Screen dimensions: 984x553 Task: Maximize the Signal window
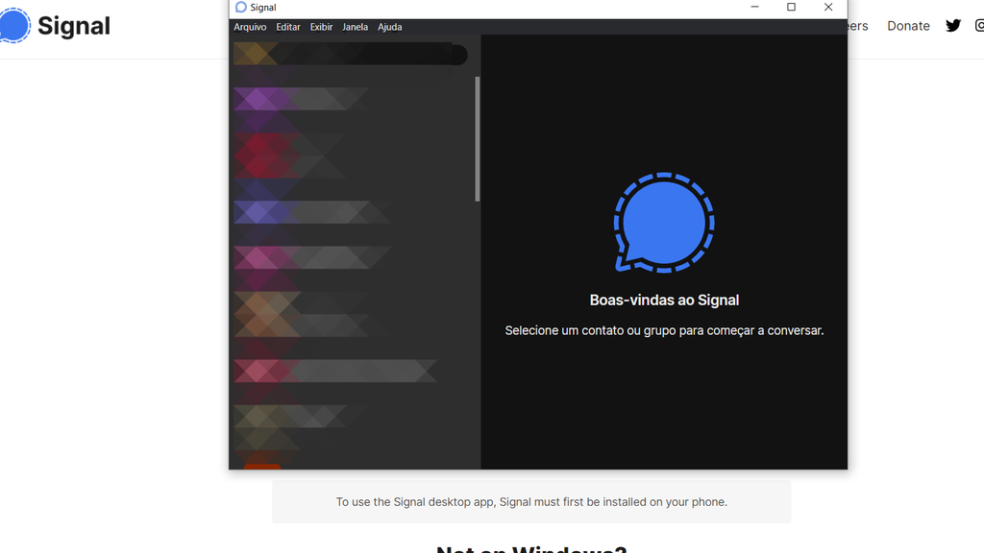point(792,8)
